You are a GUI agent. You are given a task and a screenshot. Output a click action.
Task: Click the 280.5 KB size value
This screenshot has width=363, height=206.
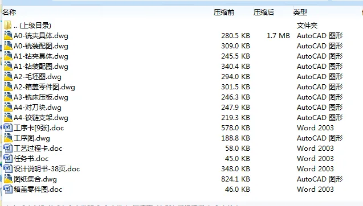235,36
